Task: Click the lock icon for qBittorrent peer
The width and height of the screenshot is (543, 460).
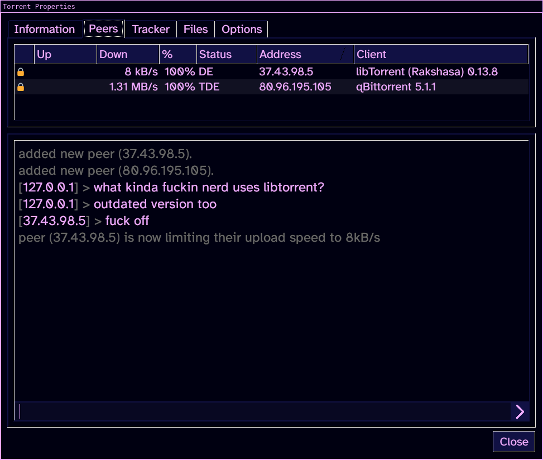Action: coord(21,87)
